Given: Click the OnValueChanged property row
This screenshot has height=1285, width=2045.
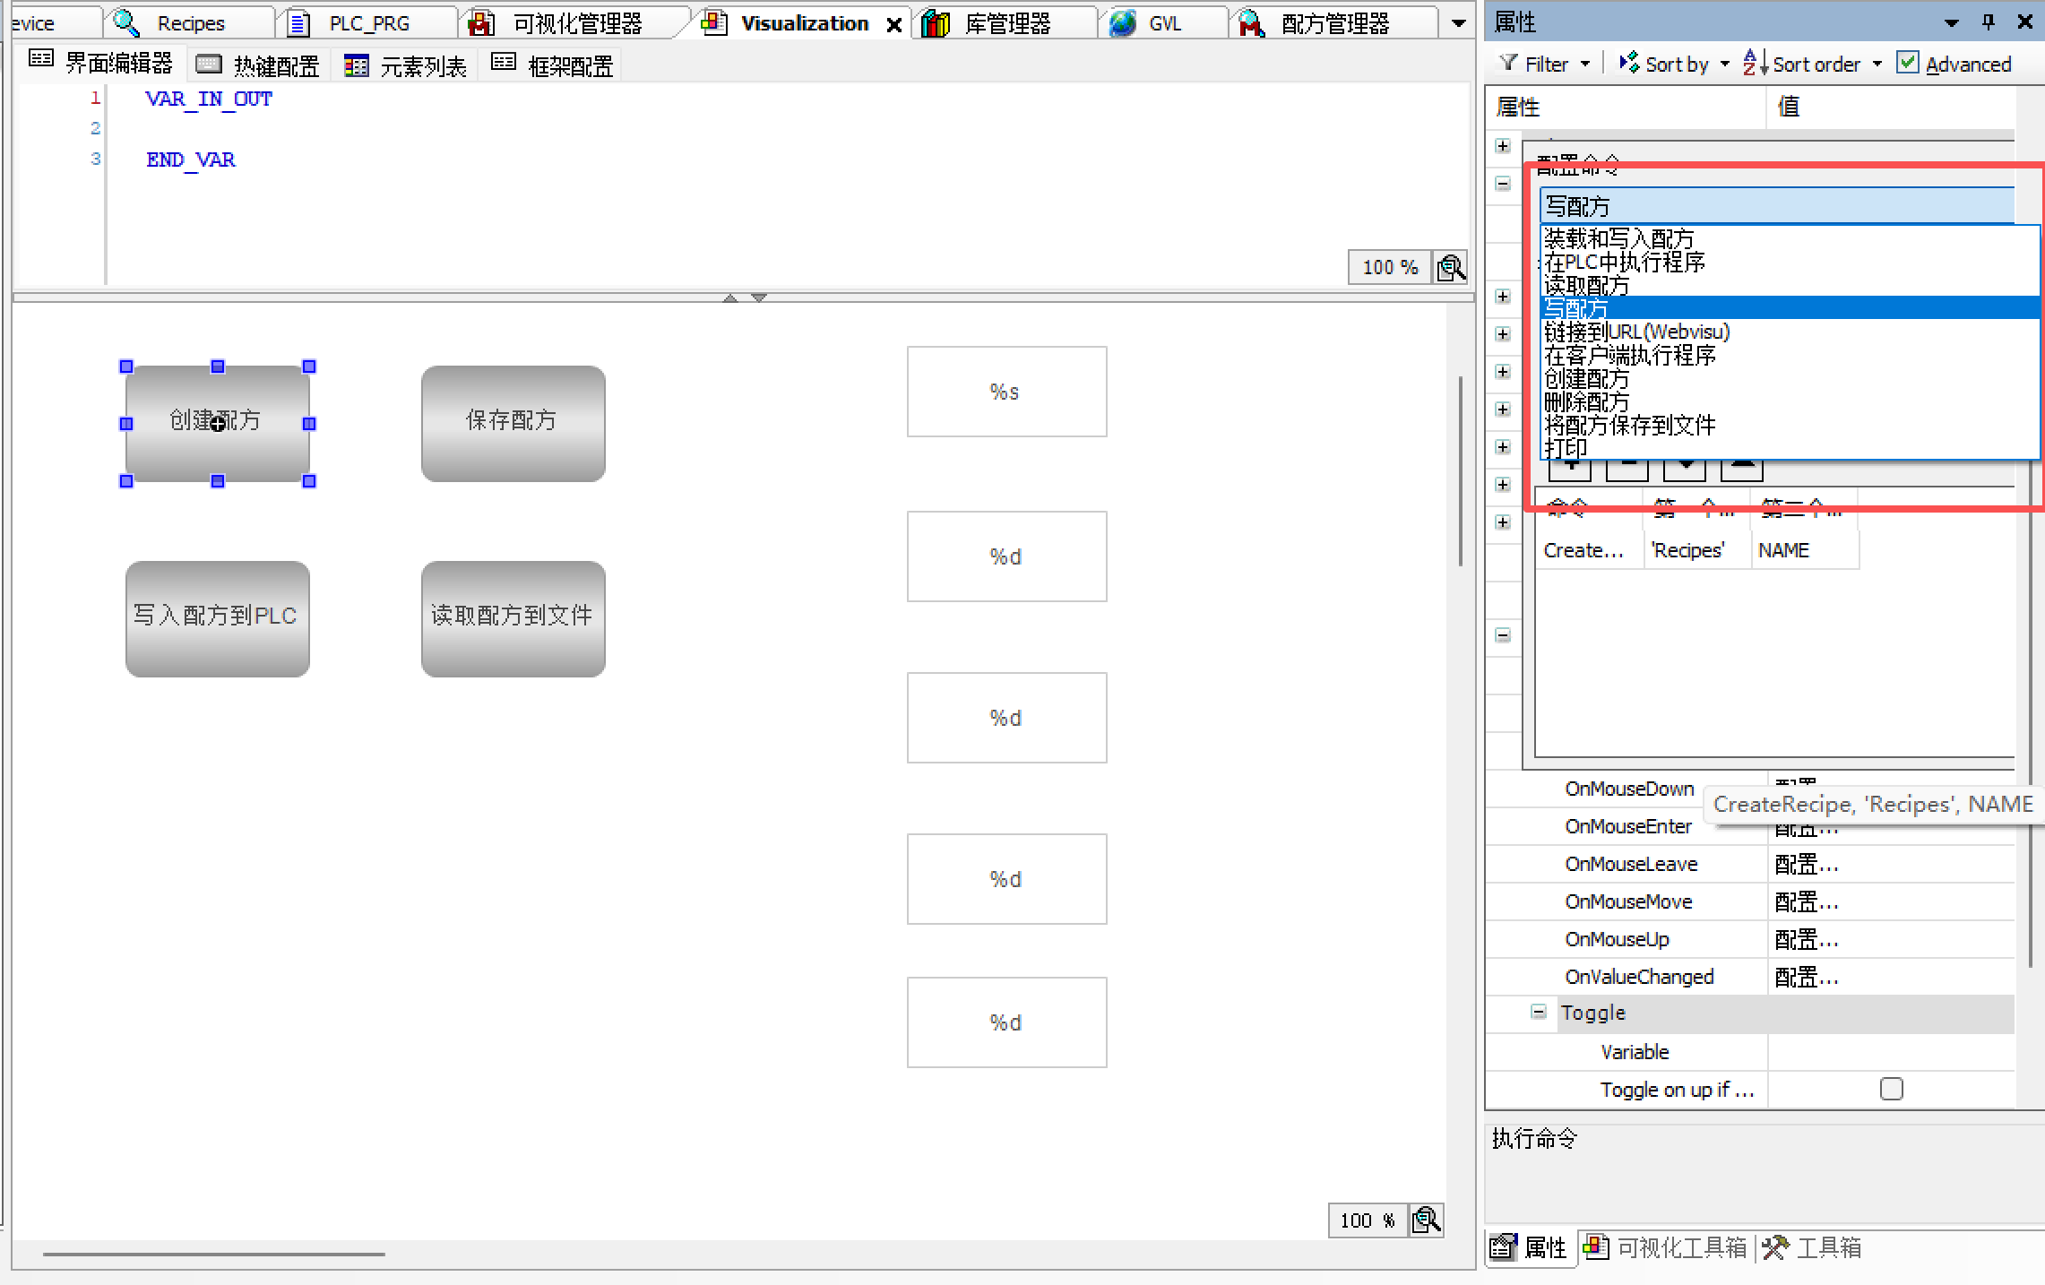Looking at the screenshot, I should [1750, 977].
